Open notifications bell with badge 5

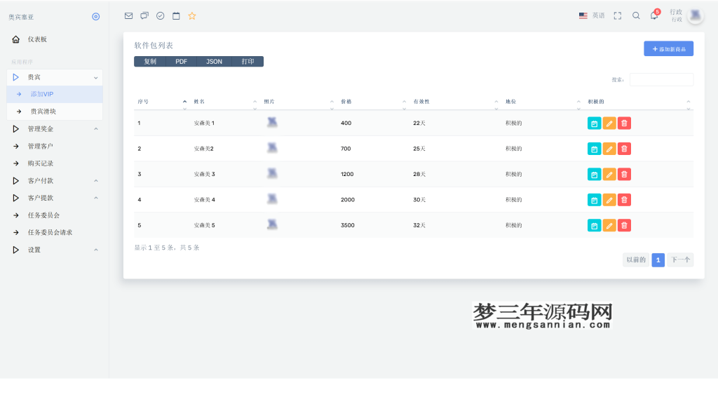click(x=655, y=15)
